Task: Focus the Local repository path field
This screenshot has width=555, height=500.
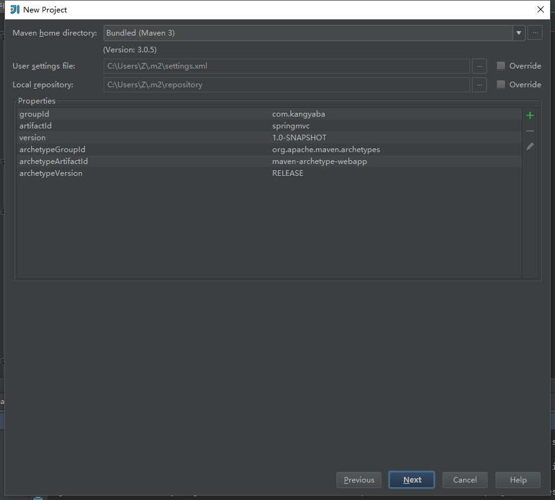Action: [x=287, y=85]
